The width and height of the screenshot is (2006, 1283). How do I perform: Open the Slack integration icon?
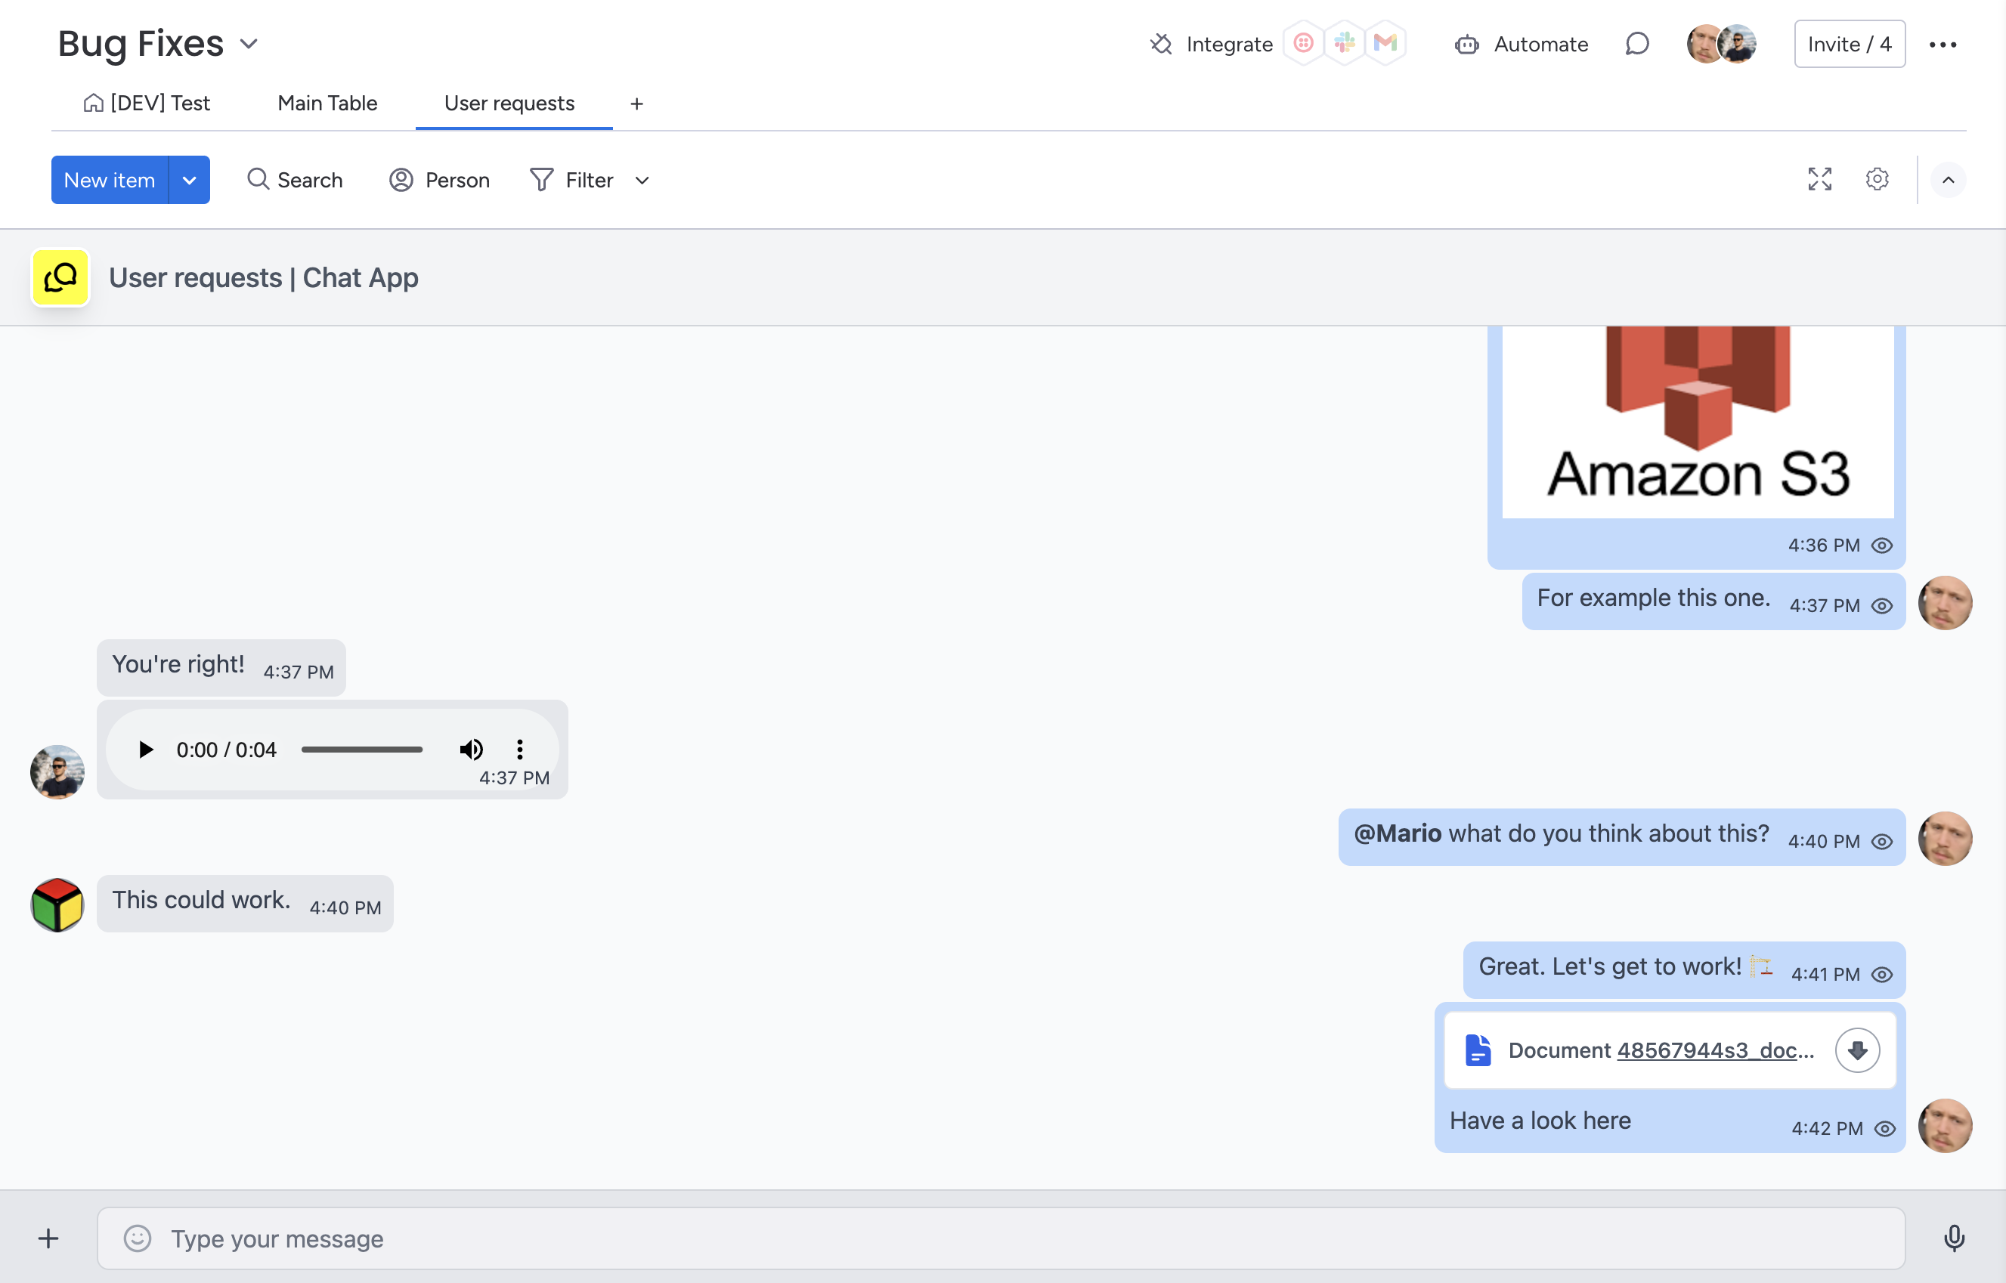pos(1345,43)
